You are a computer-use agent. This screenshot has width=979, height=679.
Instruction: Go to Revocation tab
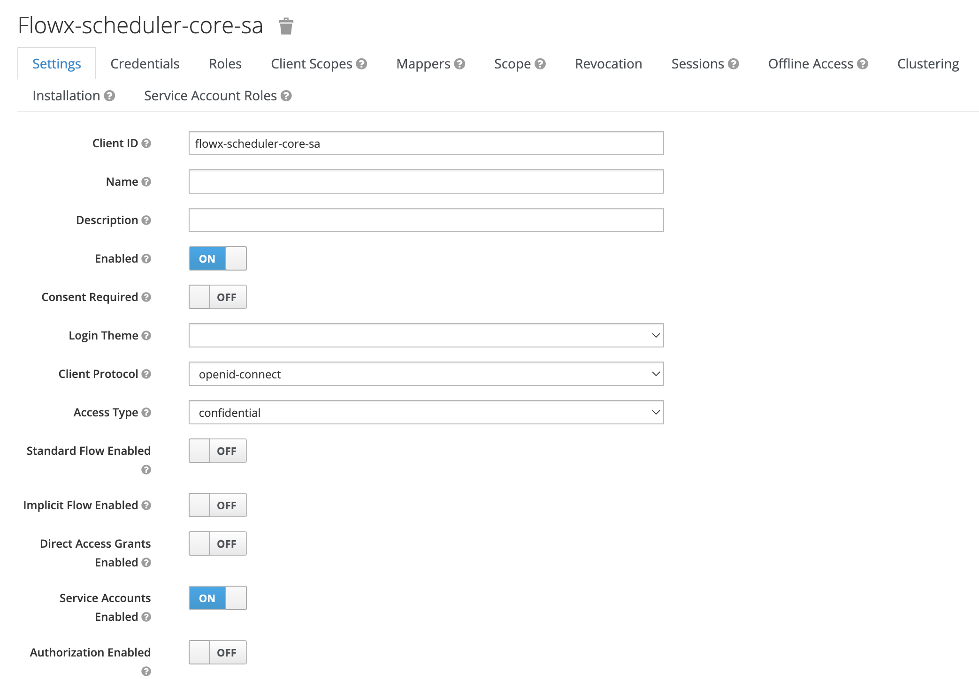[x=609, y=64]
